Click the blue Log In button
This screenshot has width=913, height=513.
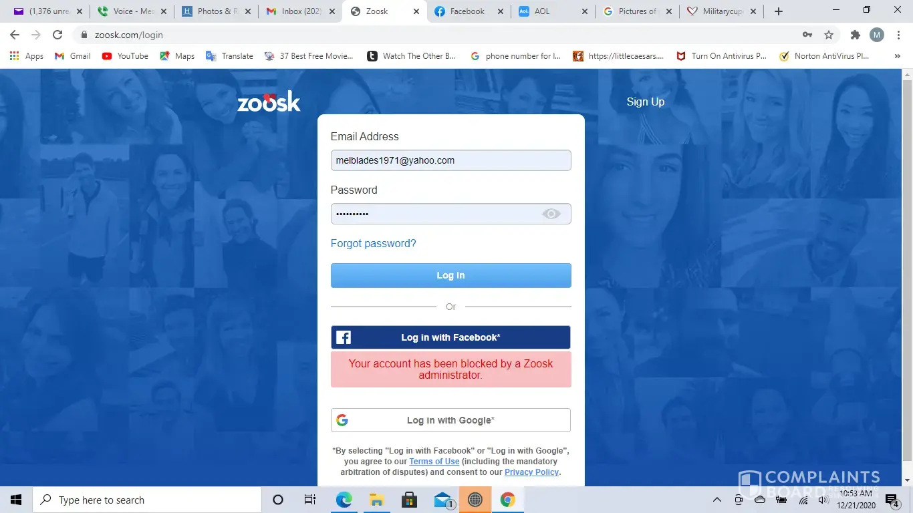click(451, 275)
